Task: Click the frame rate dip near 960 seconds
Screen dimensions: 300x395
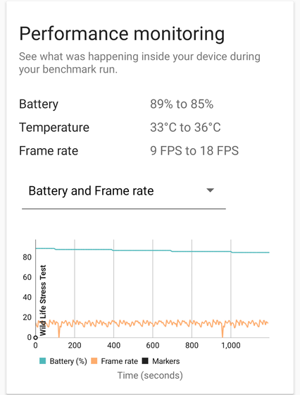Action: coord(223,332)
